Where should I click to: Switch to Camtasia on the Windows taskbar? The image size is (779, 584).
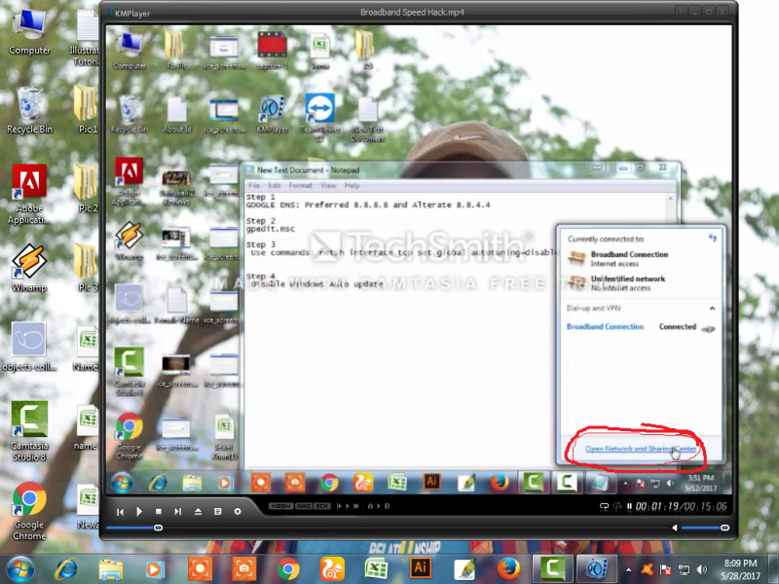(x=552, y=569)
